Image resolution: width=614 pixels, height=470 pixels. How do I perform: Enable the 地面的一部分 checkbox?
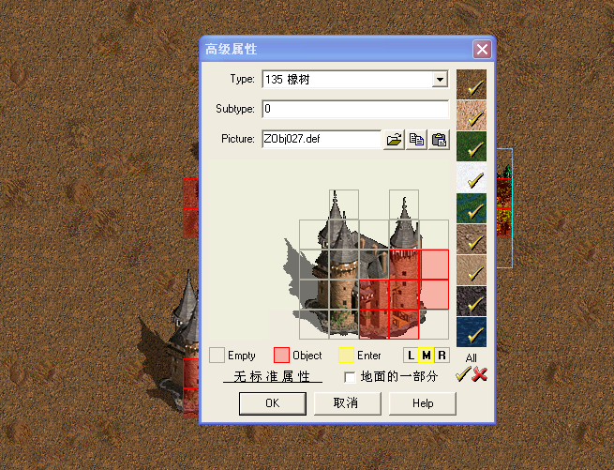coord(350,377)
